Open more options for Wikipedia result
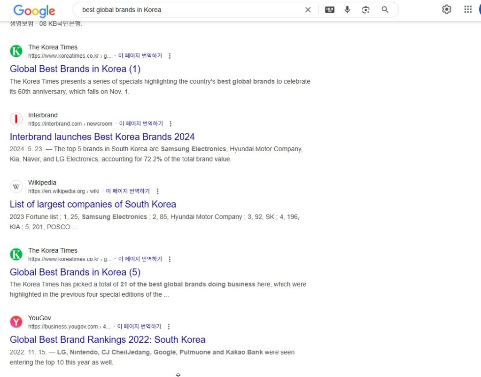The width and height of the screenshot is (481, 377). point(158,191)
